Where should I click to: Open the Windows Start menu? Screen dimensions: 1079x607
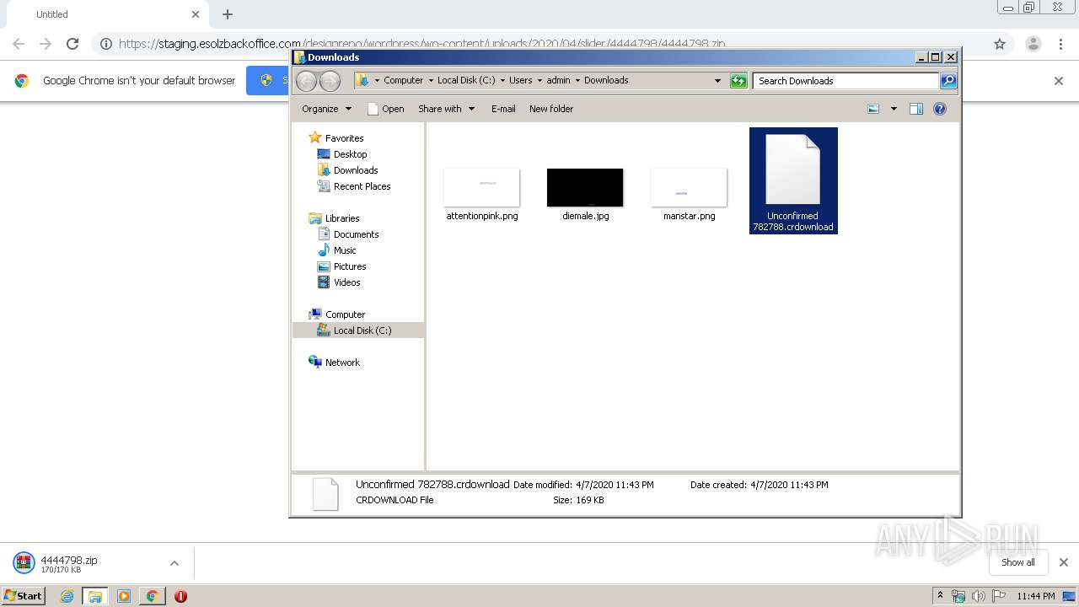coord(24,595)
